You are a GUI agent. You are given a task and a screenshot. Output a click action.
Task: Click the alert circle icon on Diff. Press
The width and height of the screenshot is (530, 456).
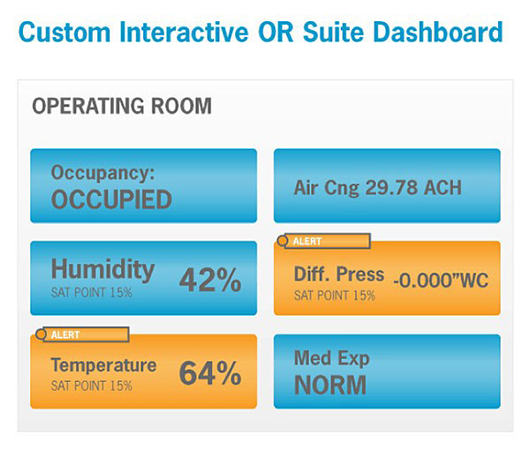pos(284,241)
